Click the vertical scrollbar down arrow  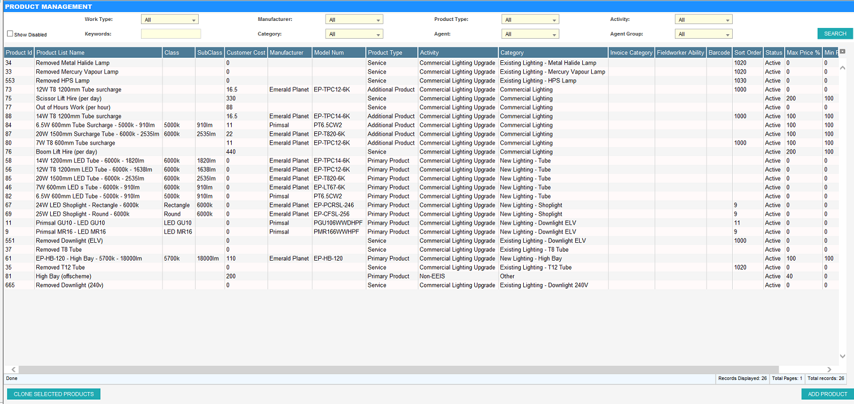tap(843, 356)
